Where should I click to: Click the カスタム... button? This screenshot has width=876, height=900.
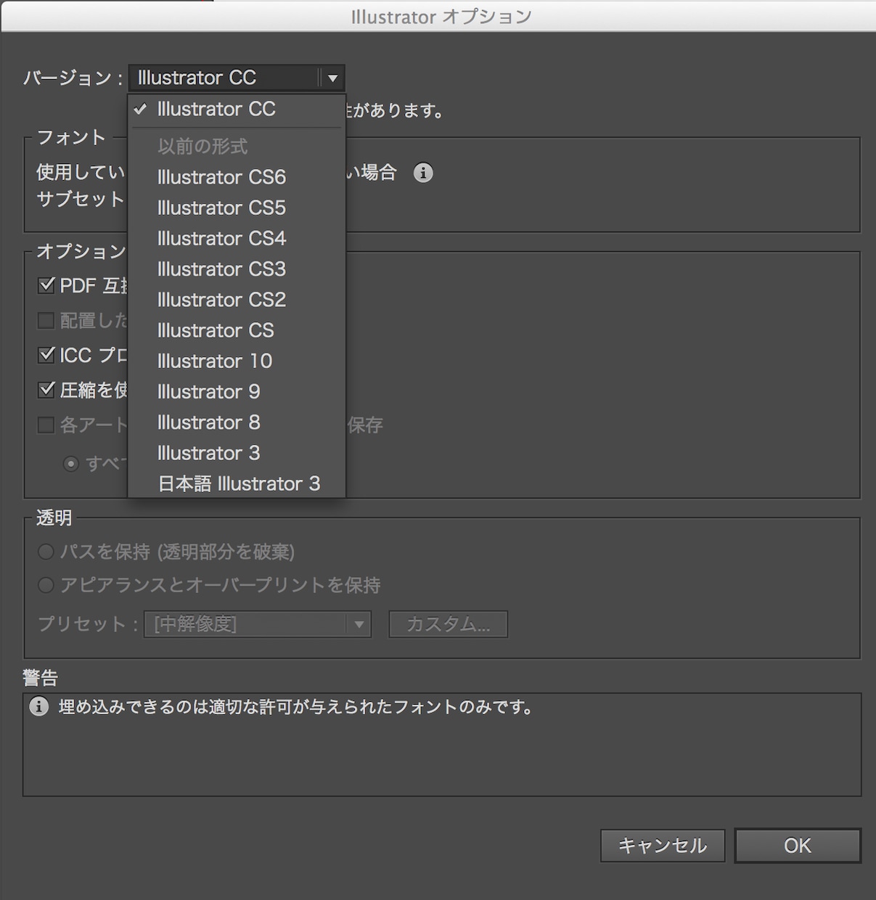click(448, 624)
